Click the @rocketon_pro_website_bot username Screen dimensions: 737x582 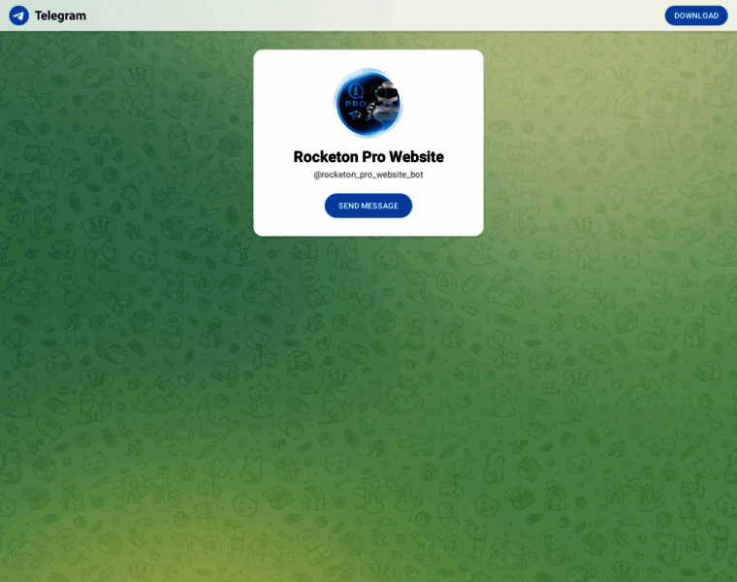[368, 175]
